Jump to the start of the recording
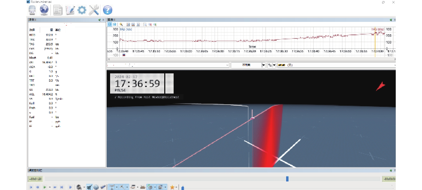Image resolution: width=422 pixels, height=190 pixels. click(x=31, y=187)
